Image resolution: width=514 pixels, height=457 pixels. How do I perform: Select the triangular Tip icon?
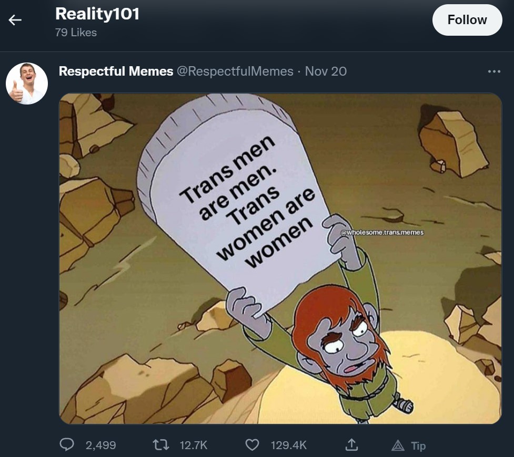[398, 445]
